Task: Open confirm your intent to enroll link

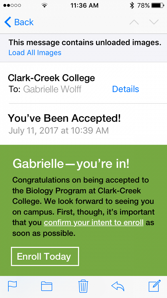Action: tap(94, 223)
